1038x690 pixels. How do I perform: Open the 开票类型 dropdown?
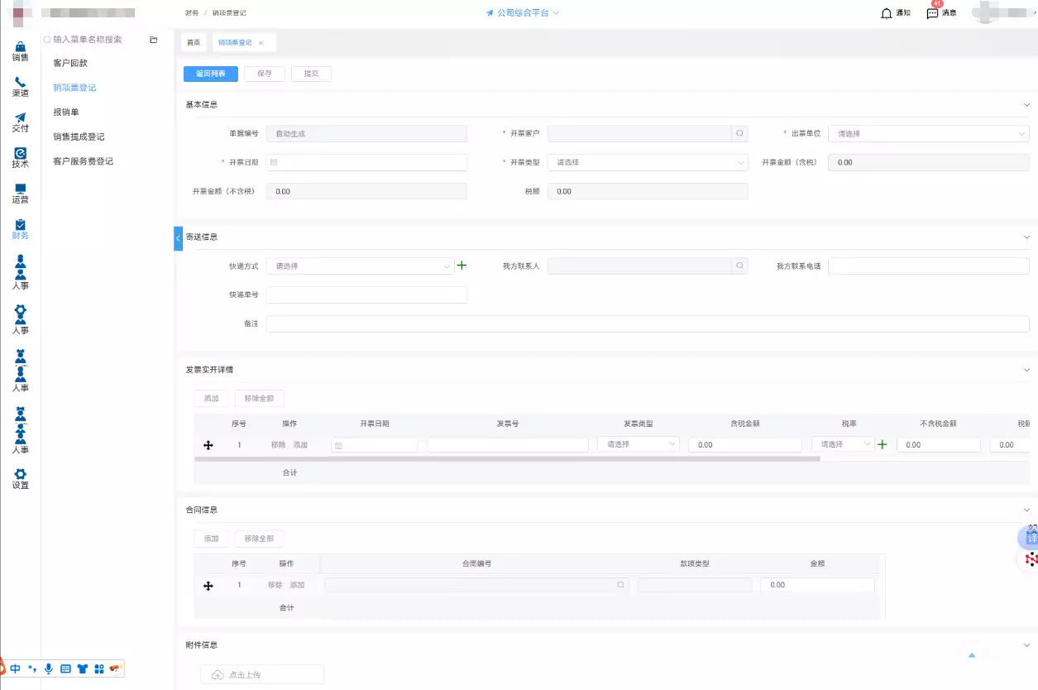(648, 162)
